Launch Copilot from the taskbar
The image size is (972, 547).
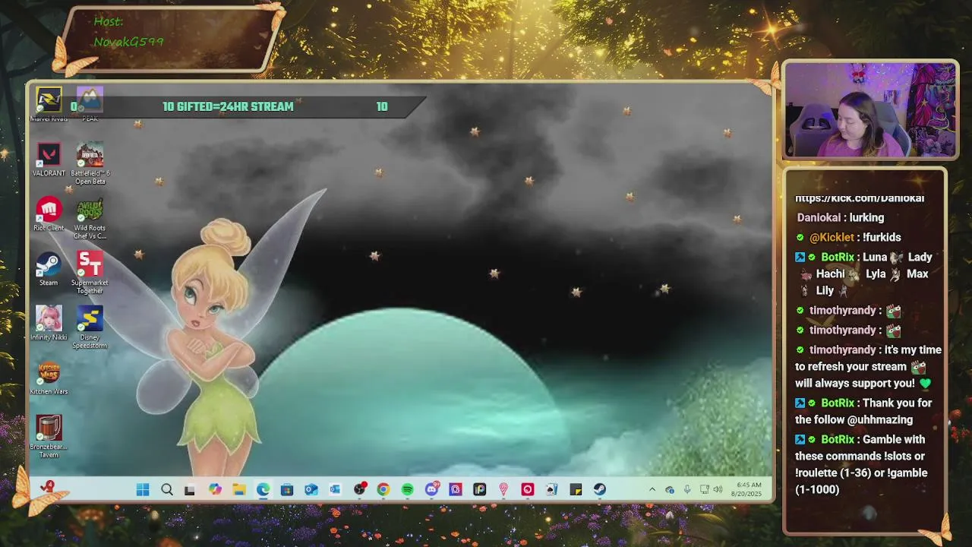tap(215, 490)
